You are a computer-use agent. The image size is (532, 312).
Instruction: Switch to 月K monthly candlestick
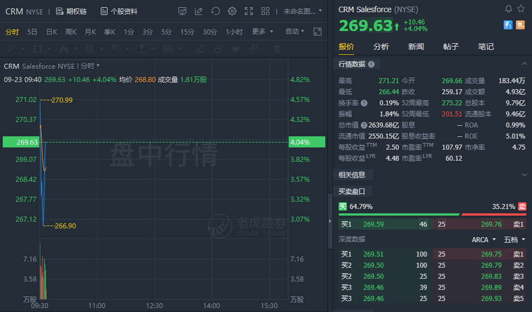click(90, 32)
